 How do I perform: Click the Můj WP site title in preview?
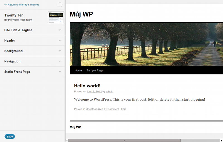[81, 14]
